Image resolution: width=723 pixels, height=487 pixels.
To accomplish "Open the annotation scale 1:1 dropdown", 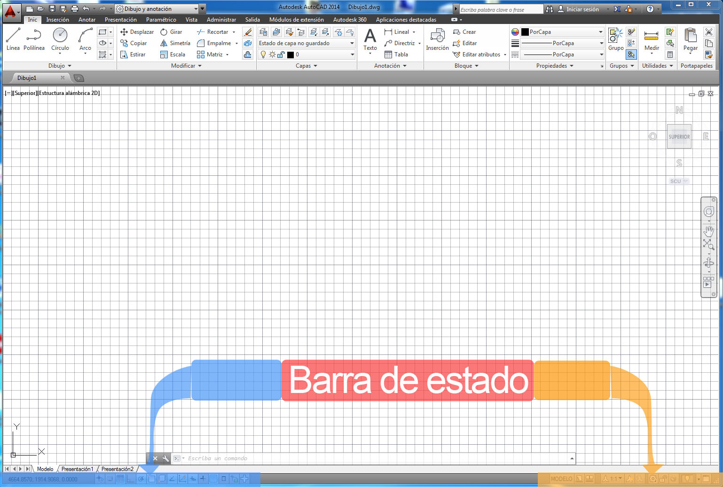I will coord(616,479).
